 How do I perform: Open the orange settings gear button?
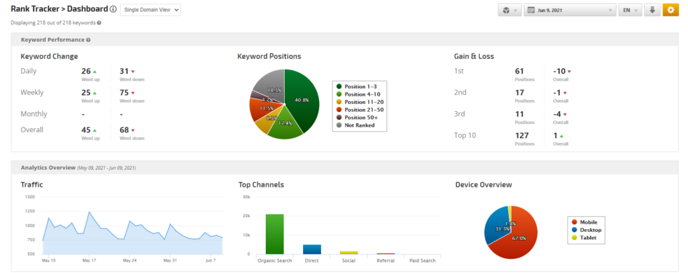[670, 10]
